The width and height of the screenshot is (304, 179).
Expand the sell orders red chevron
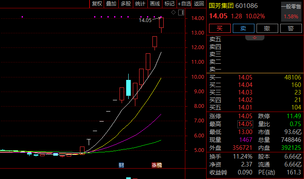coord(254,37)
